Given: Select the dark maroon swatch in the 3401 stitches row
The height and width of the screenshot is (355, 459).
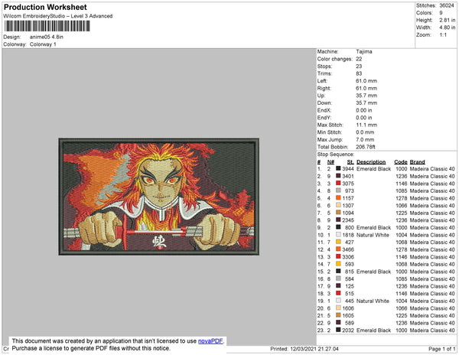Looking at the screenshot, I should coord(338,176).
